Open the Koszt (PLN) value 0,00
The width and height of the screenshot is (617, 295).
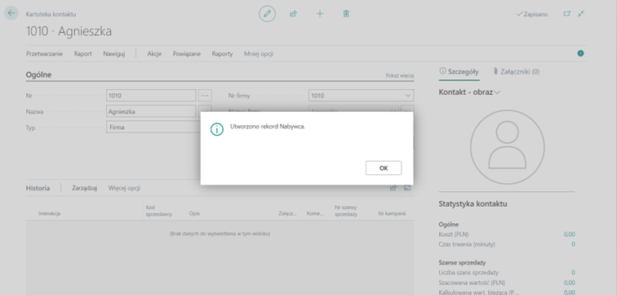tap(570, 235)
